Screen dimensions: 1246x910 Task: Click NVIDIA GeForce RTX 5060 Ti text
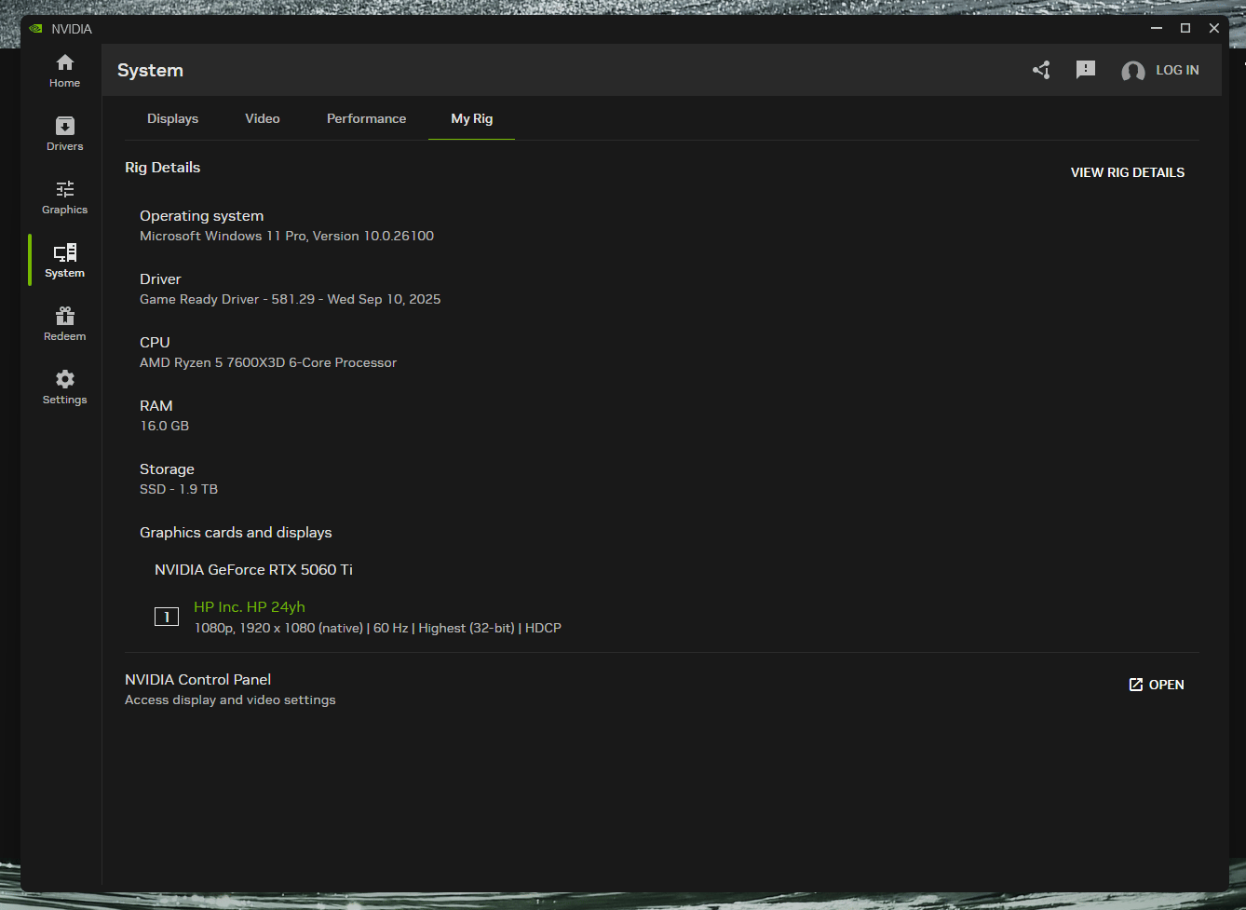[253, 569]
